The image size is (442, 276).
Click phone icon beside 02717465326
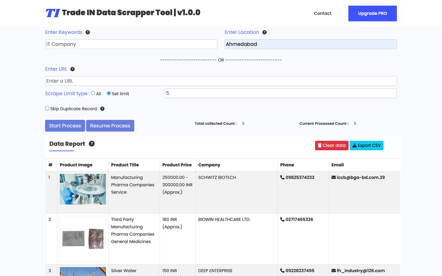coord(282,219)
